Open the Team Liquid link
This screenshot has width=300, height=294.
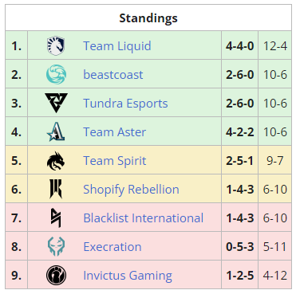(x=117, y=46)
